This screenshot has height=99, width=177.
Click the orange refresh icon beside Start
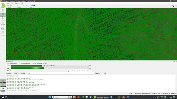[68, 71]
